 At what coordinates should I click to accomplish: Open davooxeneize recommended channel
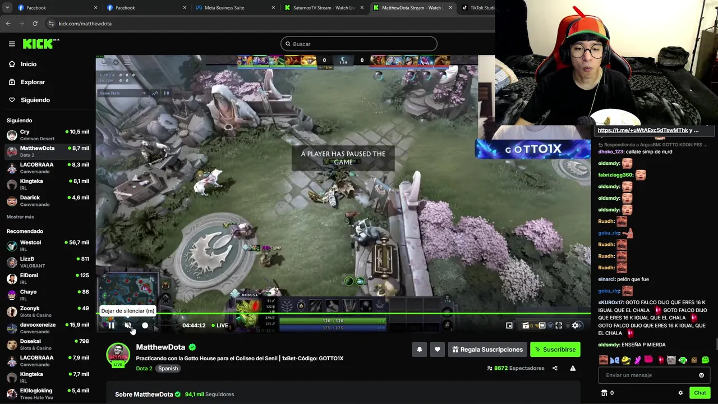[x=48, y=328]
